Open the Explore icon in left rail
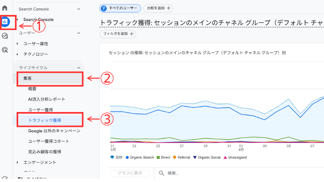Screen dimensions: 324x182 [5, 36]
